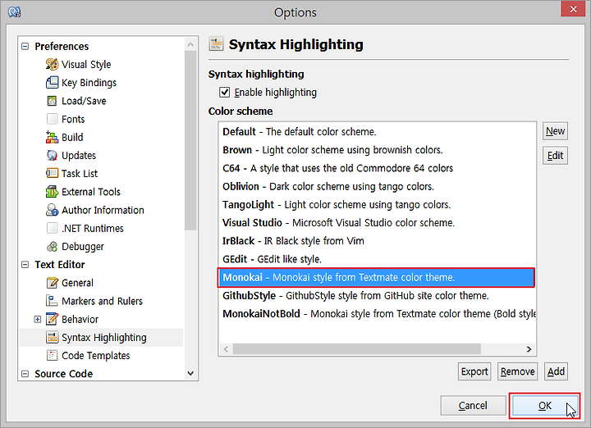The image size is (591, 428).
Task: Click the External Tools icon
Action: tap(52, 192)
